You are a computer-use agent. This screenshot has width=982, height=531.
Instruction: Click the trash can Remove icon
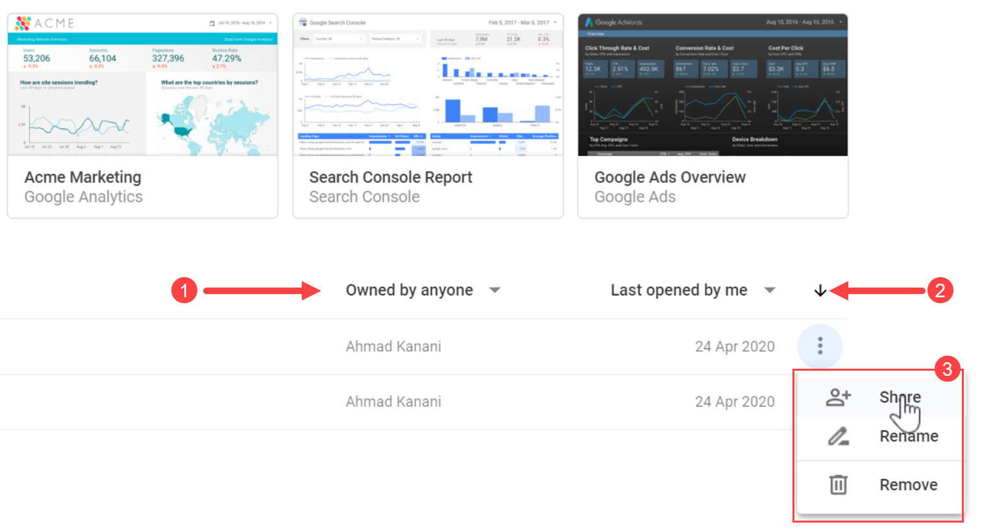838,485
